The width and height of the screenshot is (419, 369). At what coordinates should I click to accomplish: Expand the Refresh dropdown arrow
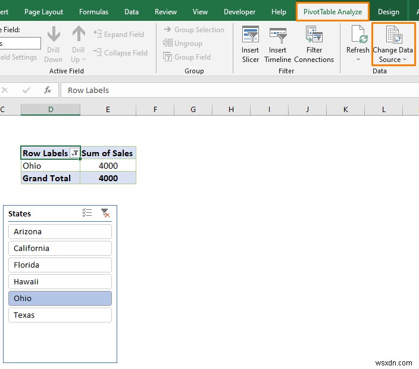[x=358, y=60]
